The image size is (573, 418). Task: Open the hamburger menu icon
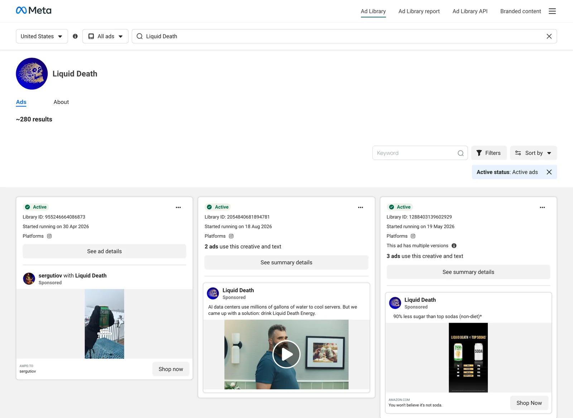[x=552, y=11]
